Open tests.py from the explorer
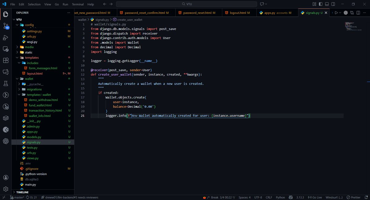Viewport: 370px width, 200px height. click(32, 147)
